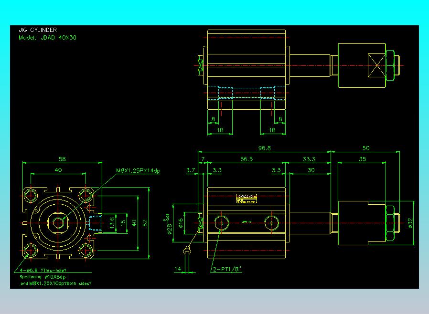Click the Spotfacing ø10X8dp note
The height and width of the screenshot is (314, 429).
coord(43,277)
